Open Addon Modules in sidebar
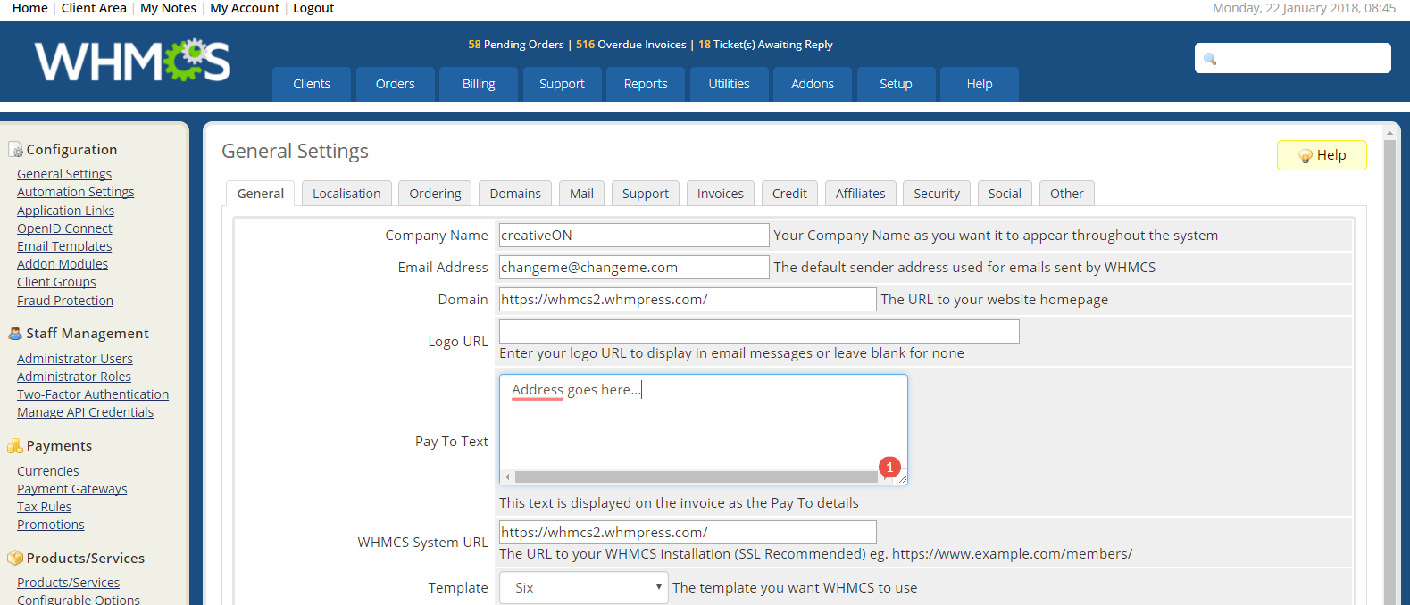The image size is (1410, 605). pos(63,264)
